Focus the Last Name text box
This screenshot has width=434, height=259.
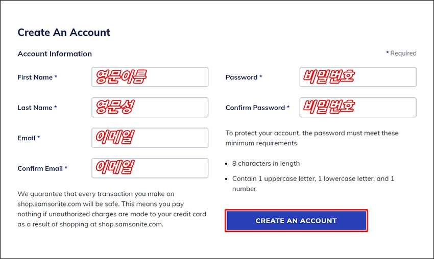150,107
